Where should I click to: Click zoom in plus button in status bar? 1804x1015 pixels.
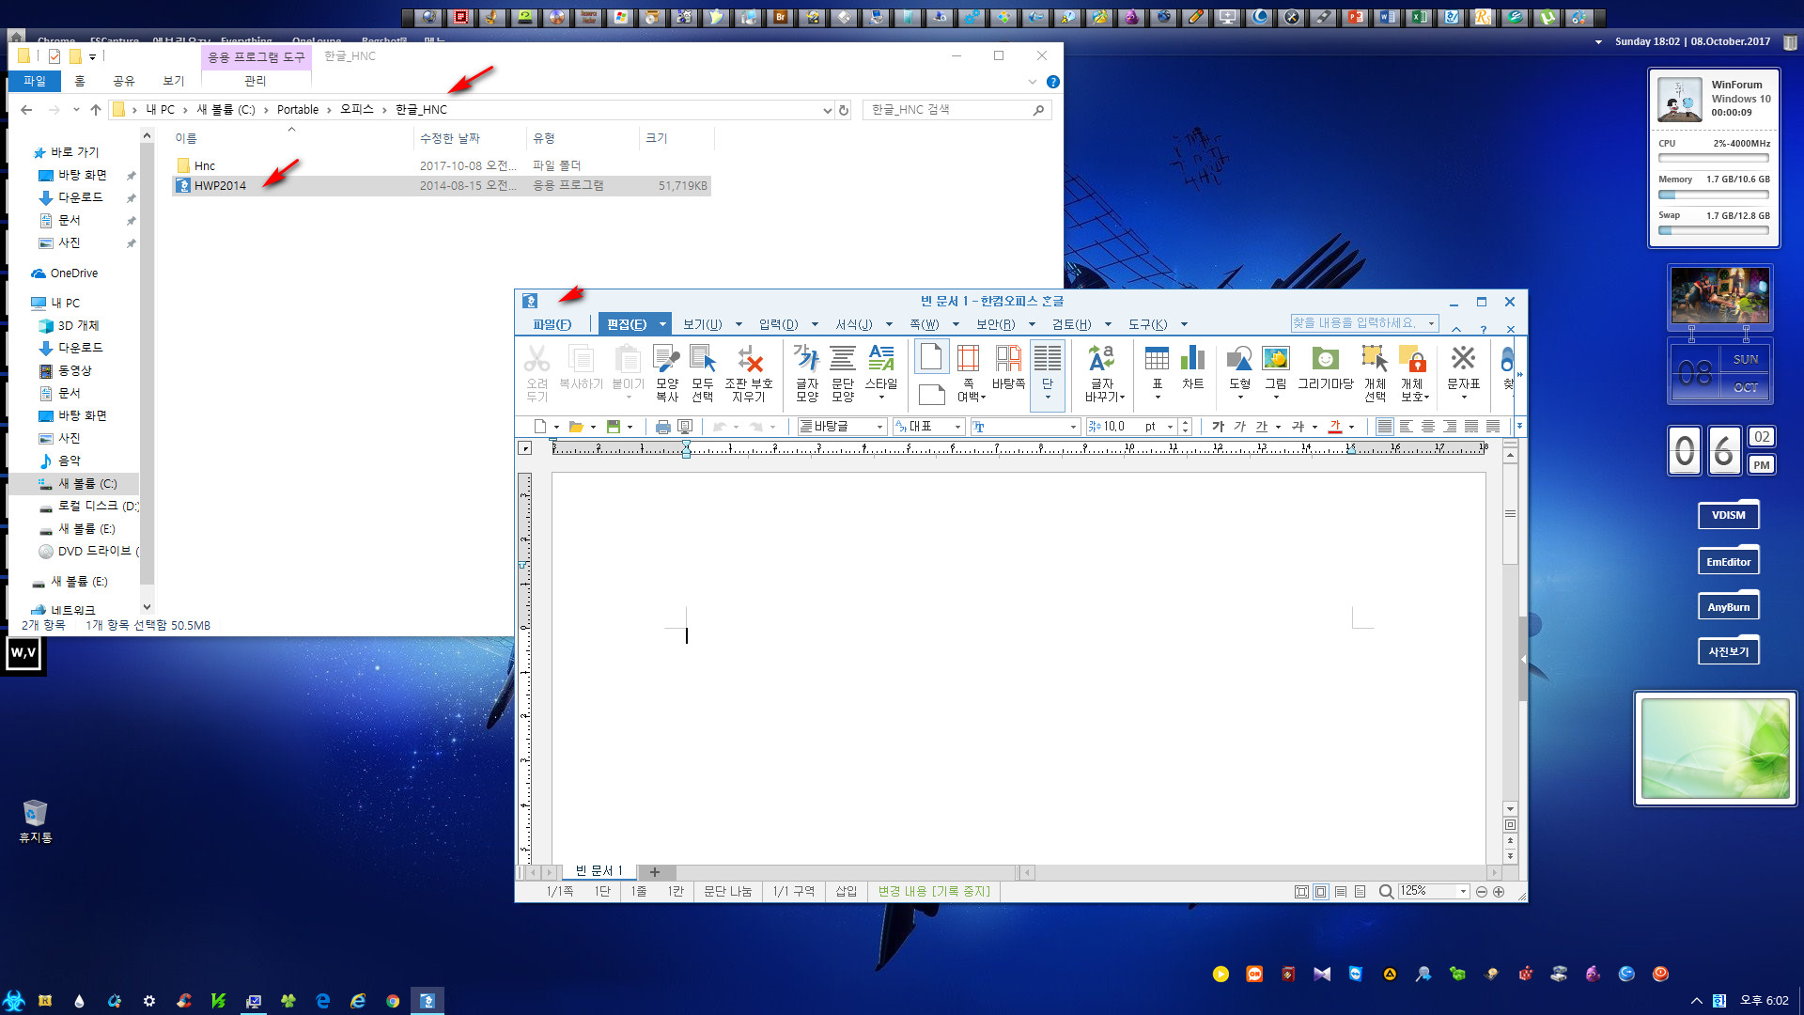coord(1499,891)
